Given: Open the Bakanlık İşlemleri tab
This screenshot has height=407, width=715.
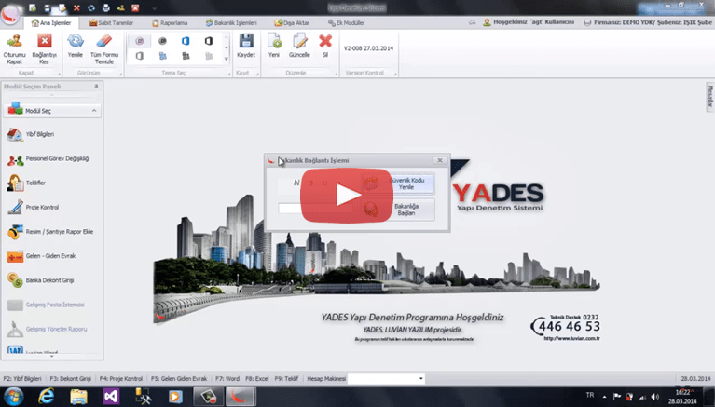Looking at the screenshot, I should (233, 22).
